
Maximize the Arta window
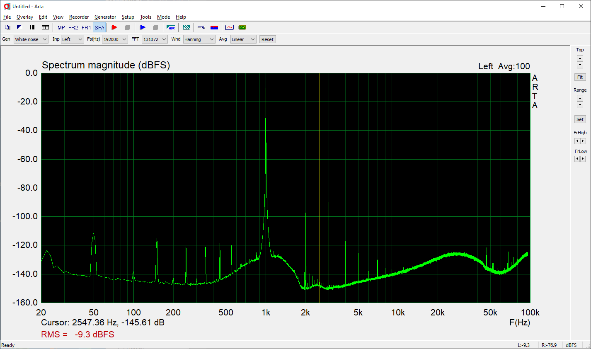(562, 6)
